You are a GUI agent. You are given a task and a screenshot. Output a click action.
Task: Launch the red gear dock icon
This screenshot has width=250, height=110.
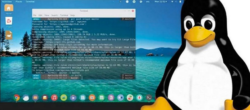point(139,98)
